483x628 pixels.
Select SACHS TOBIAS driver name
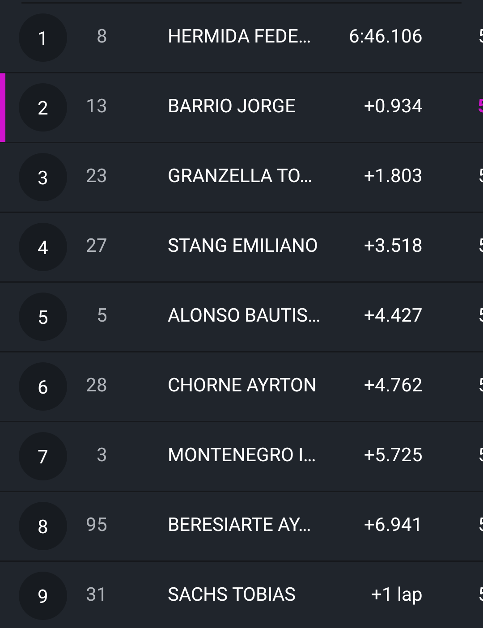(x=231, y=594)
